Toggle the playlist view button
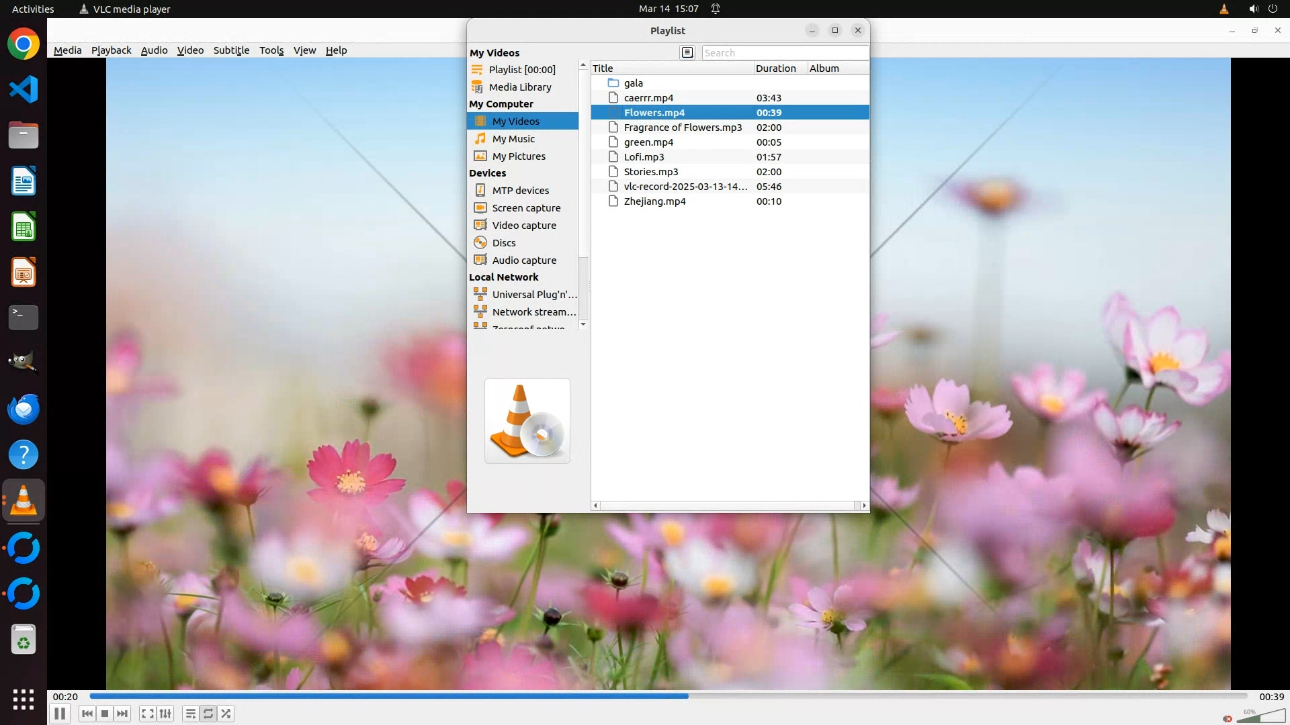This screenshot has height=725, width=1290. [x=191, y=714]
